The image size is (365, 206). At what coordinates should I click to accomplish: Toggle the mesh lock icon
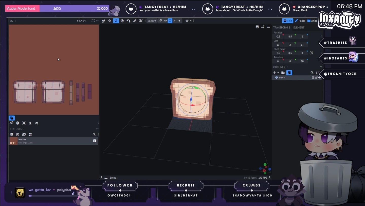316,78
